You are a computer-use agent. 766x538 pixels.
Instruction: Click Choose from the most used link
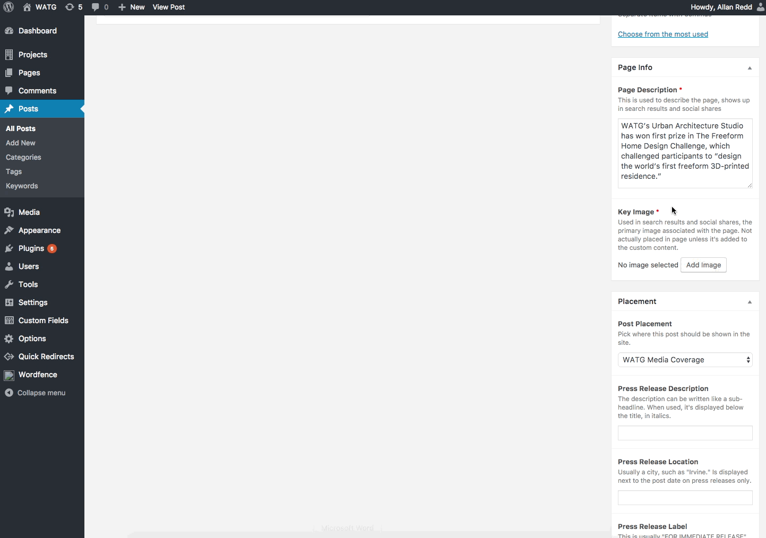(662, 34)
